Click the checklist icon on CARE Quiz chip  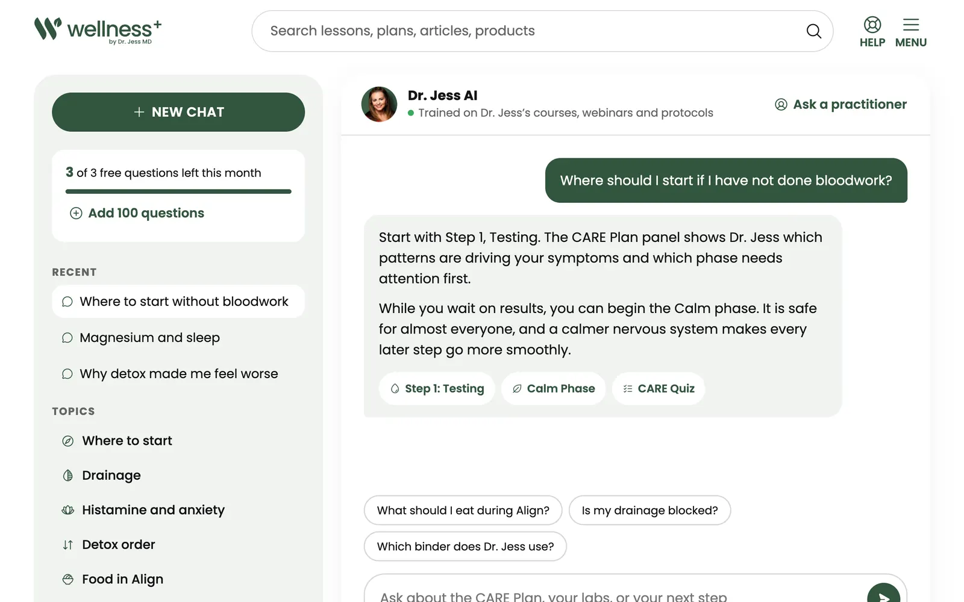coord(628,389)
